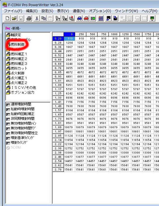The image size is (159, 206).
Task: Click the disabled ツインINJ entry
Action: (13, 147)
